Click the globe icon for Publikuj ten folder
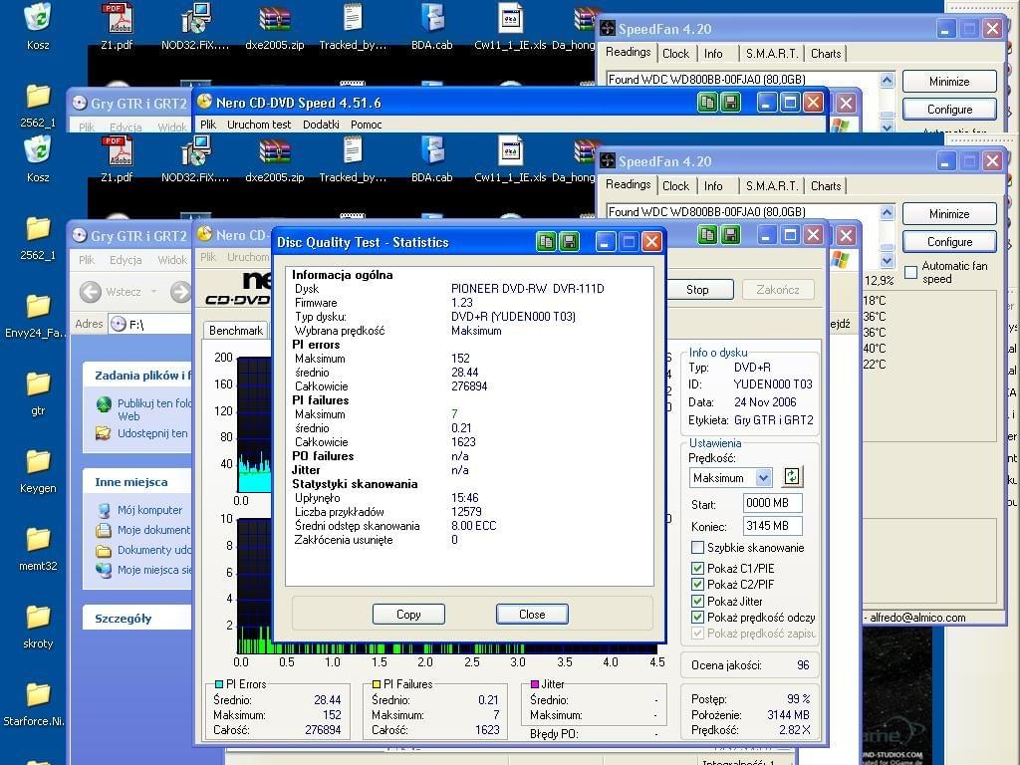 pos(104,404)
